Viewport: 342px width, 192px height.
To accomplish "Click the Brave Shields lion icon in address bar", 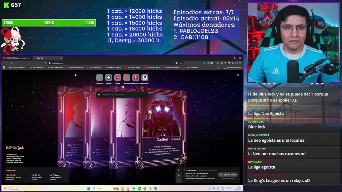I will (x=177, y=63).
